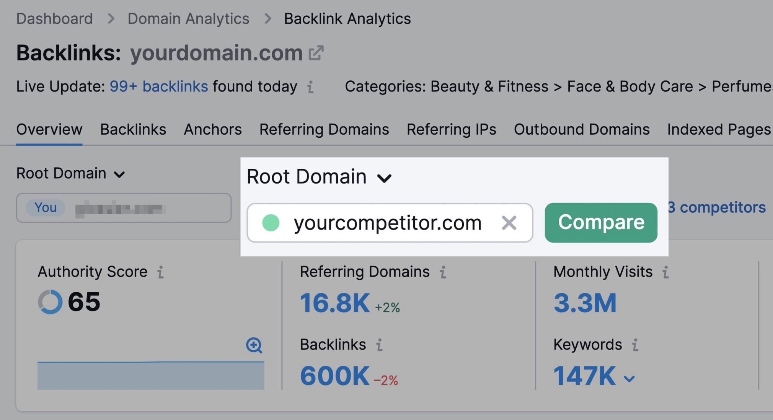
Task: Clear yourcompetitor.com with the X icon
Action: 509,223
